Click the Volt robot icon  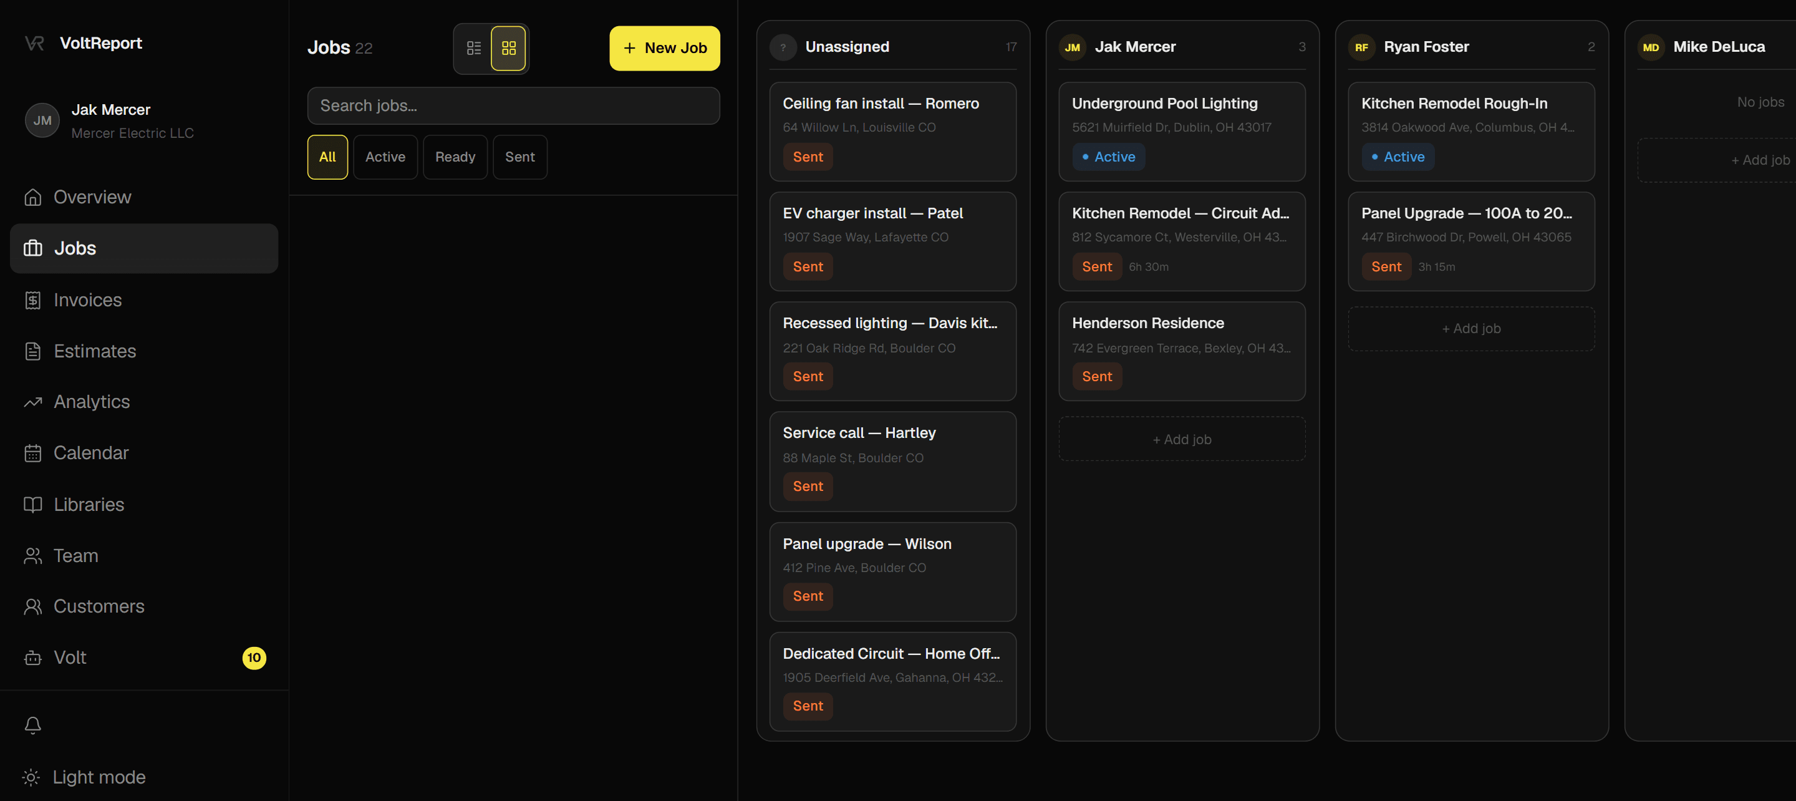(x=33, y=658)
